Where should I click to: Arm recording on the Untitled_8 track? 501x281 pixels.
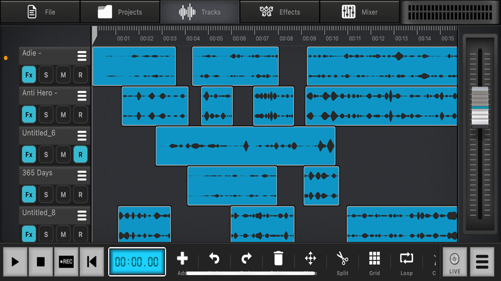[x=81, y=234]
